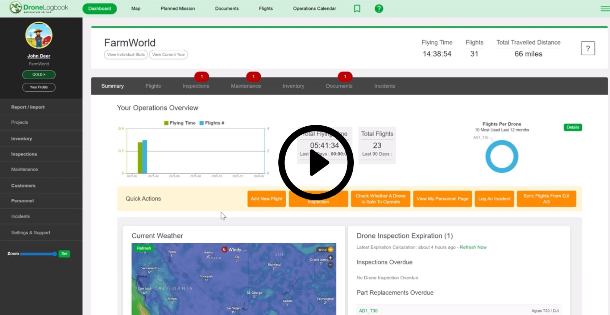The image size is (610, 315).
Task: Expand Inspections in sidebar
Action: [41, 154]
